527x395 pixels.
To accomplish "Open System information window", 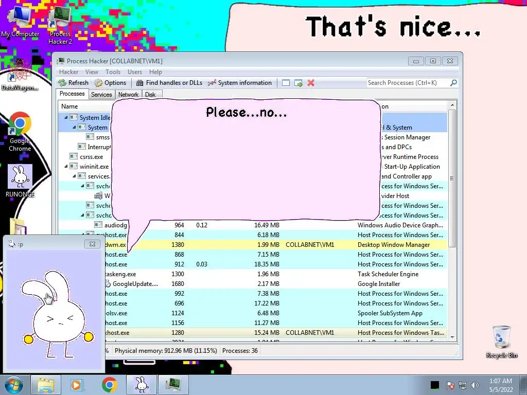I will coord(239,83).
